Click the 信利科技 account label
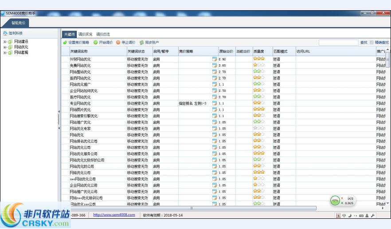This screenshot has width=391, height=229. pyautogui.click(x=16, y=33)
